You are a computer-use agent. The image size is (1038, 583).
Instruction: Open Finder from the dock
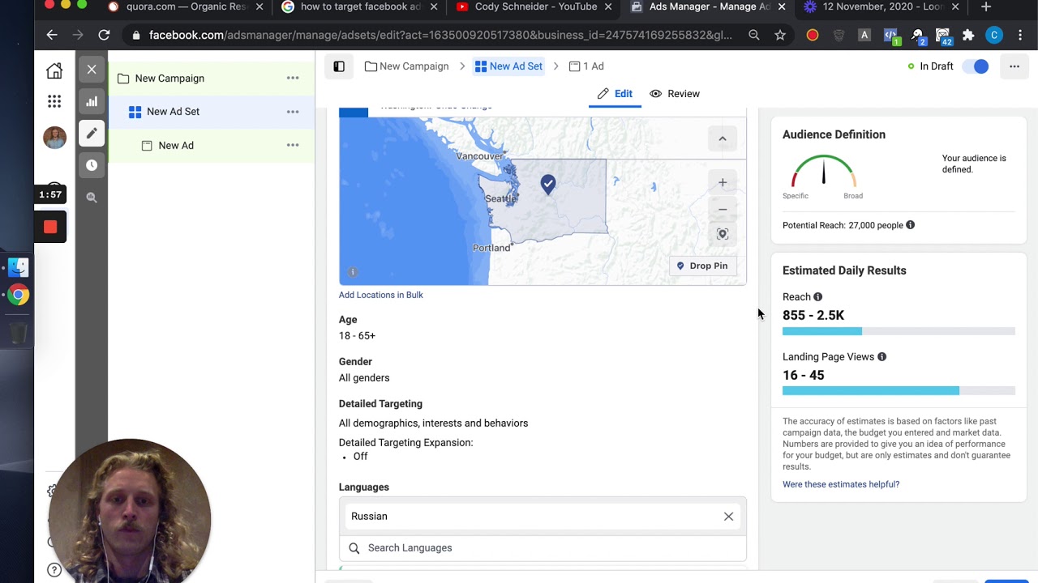[x=18, y=266]
